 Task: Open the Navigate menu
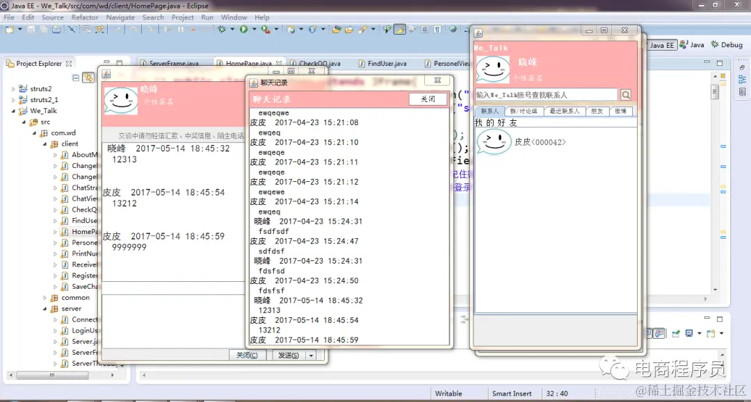point(120,17)
